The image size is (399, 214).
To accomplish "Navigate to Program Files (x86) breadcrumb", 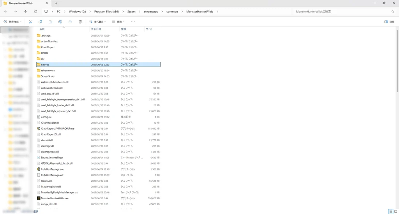I will [106, 12].
